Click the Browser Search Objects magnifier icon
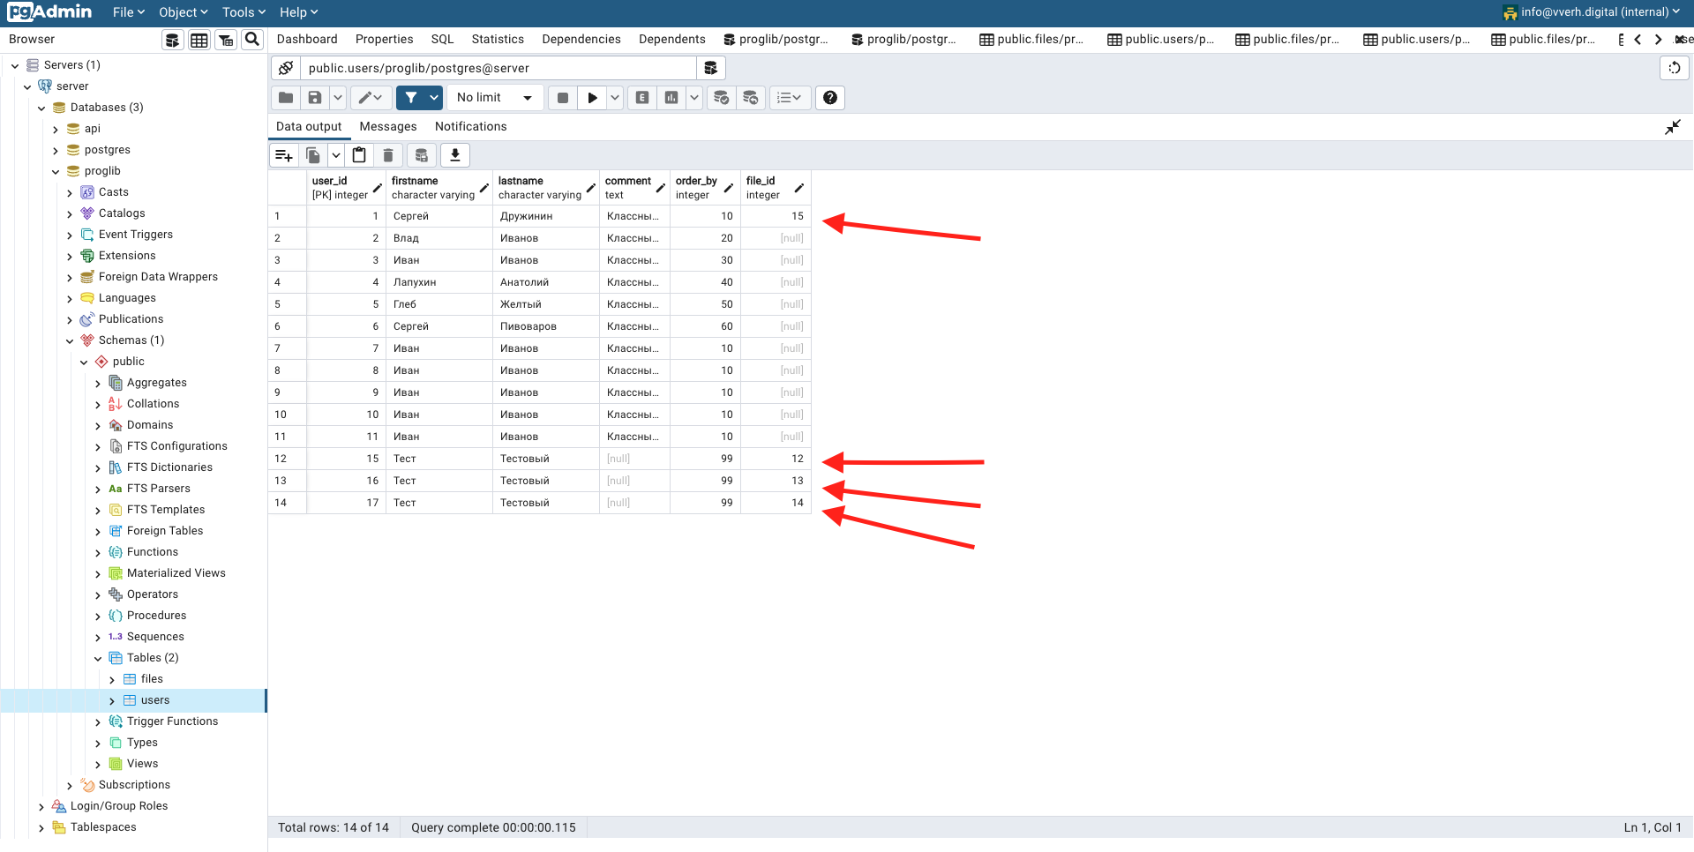 252,40
